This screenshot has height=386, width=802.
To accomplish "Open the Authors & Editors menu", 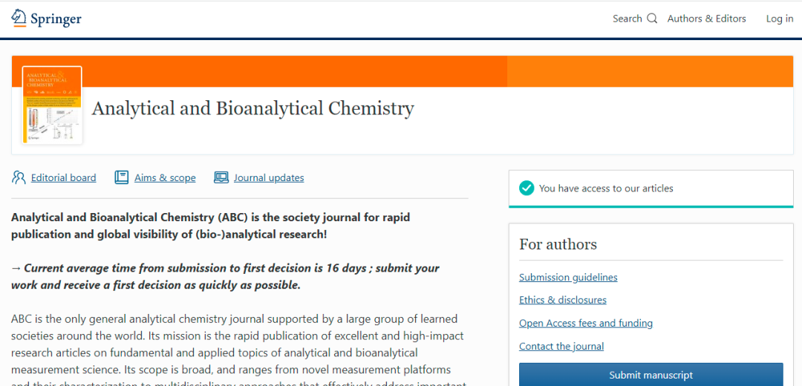I will click(x=706, y=19).
